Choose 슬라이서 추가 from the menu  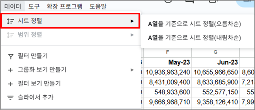70,97
